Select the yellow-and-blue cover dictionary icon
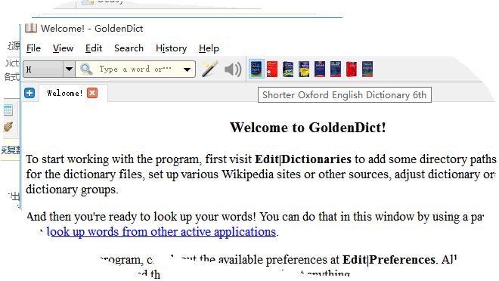The height and width of the screenshot is (281, 499). point(304,69)
